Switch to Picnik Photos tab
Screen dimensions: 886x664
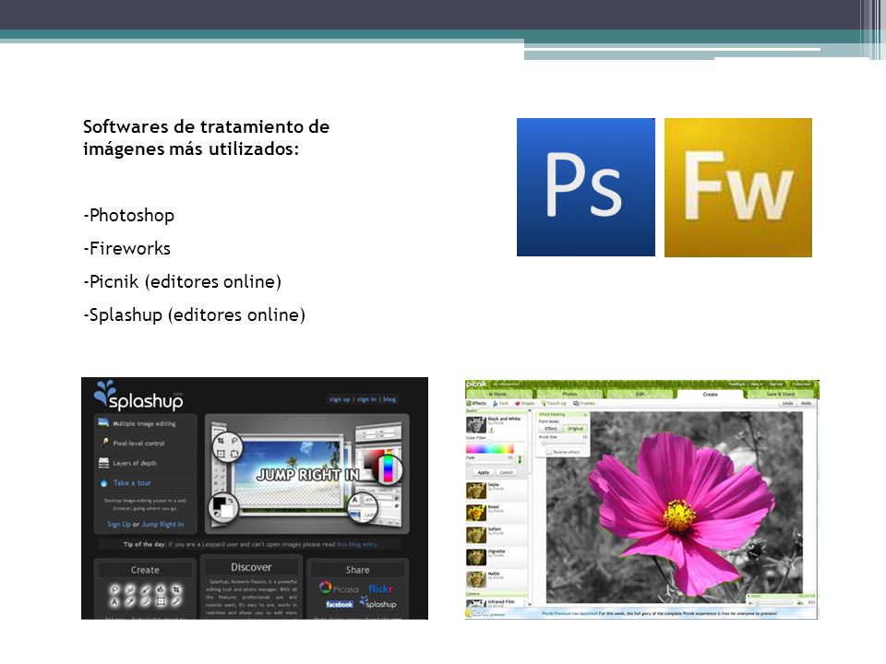pos(569,394)
